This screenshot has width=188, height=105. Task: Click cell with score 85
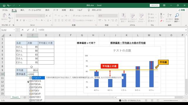pyautogui.click(x=33, y=47)
